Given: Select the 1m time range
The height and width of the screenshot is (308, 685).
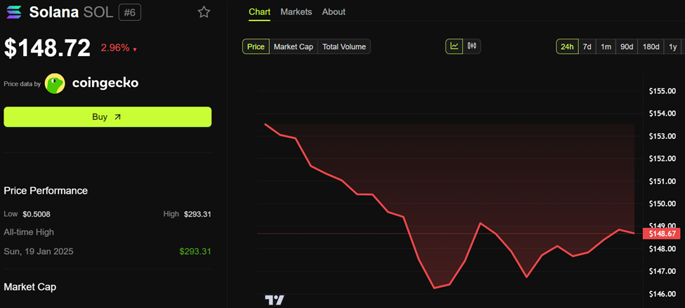Looking at the screenshot, I should tap(606, 47).
